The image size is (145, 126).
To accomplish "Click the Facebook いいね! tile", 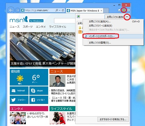I will (39, 100).
